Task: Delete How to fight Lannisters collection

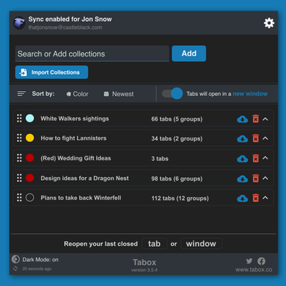Action: coord(256,138)
